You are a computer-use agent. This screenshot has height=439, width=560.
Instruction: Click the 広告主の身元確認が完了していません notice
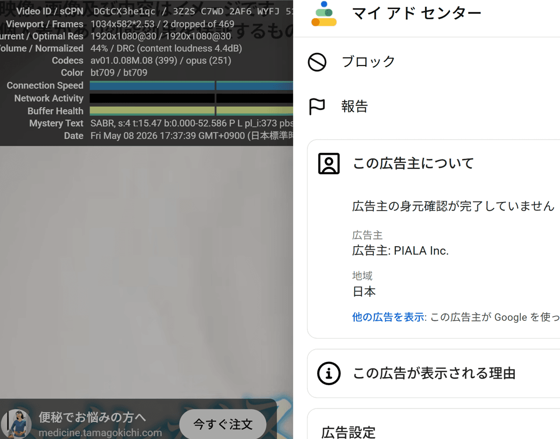[453, 206]
